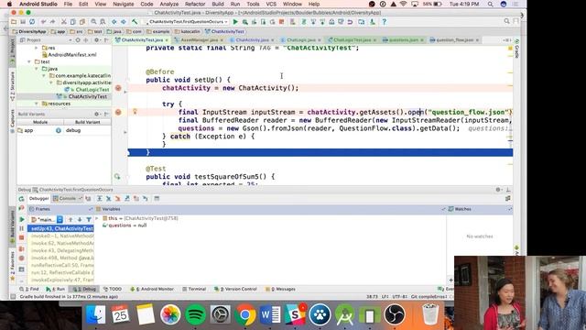Screen dimensions: 586x330
Task: Collapse the java folder under test
Action: [37, 69]
